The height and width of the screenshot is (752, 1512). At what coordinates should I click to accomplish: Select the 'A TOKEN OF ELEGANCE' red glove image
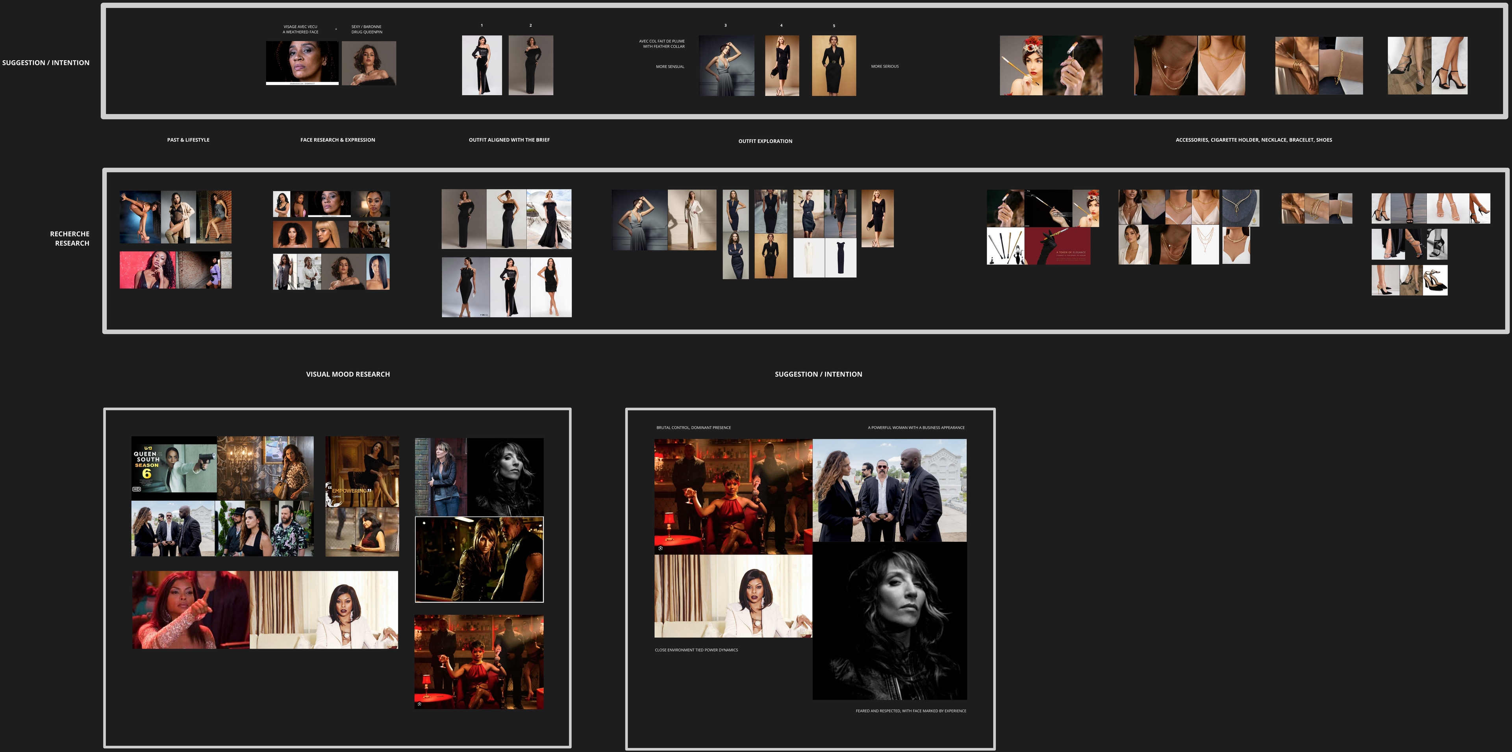tap(1057, 246)
